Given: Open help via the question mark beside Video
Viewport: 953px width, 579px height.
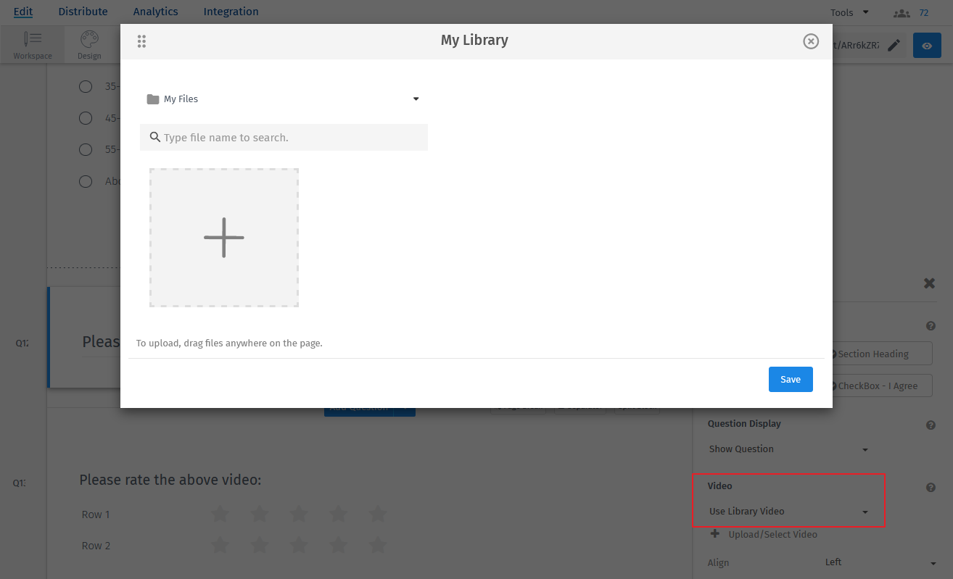Looking at the screenshot, I should pos(931,487).
